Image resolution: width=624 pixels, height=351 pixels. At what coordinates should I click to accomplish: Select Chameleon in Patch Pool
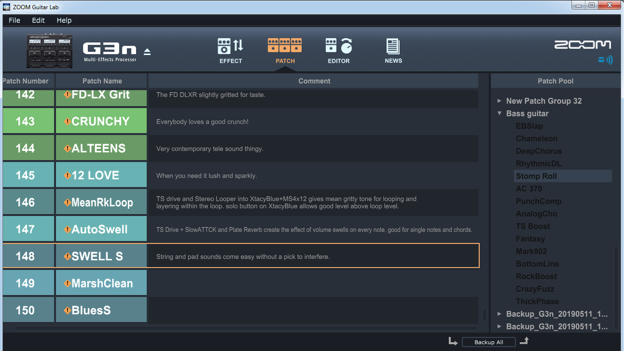click(x=537, y=139)
